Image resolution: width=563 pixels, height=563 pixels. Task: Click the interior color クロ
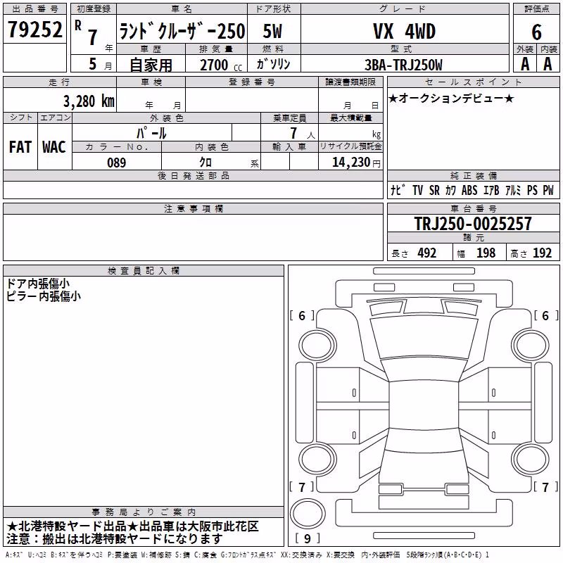pos(205,162)
